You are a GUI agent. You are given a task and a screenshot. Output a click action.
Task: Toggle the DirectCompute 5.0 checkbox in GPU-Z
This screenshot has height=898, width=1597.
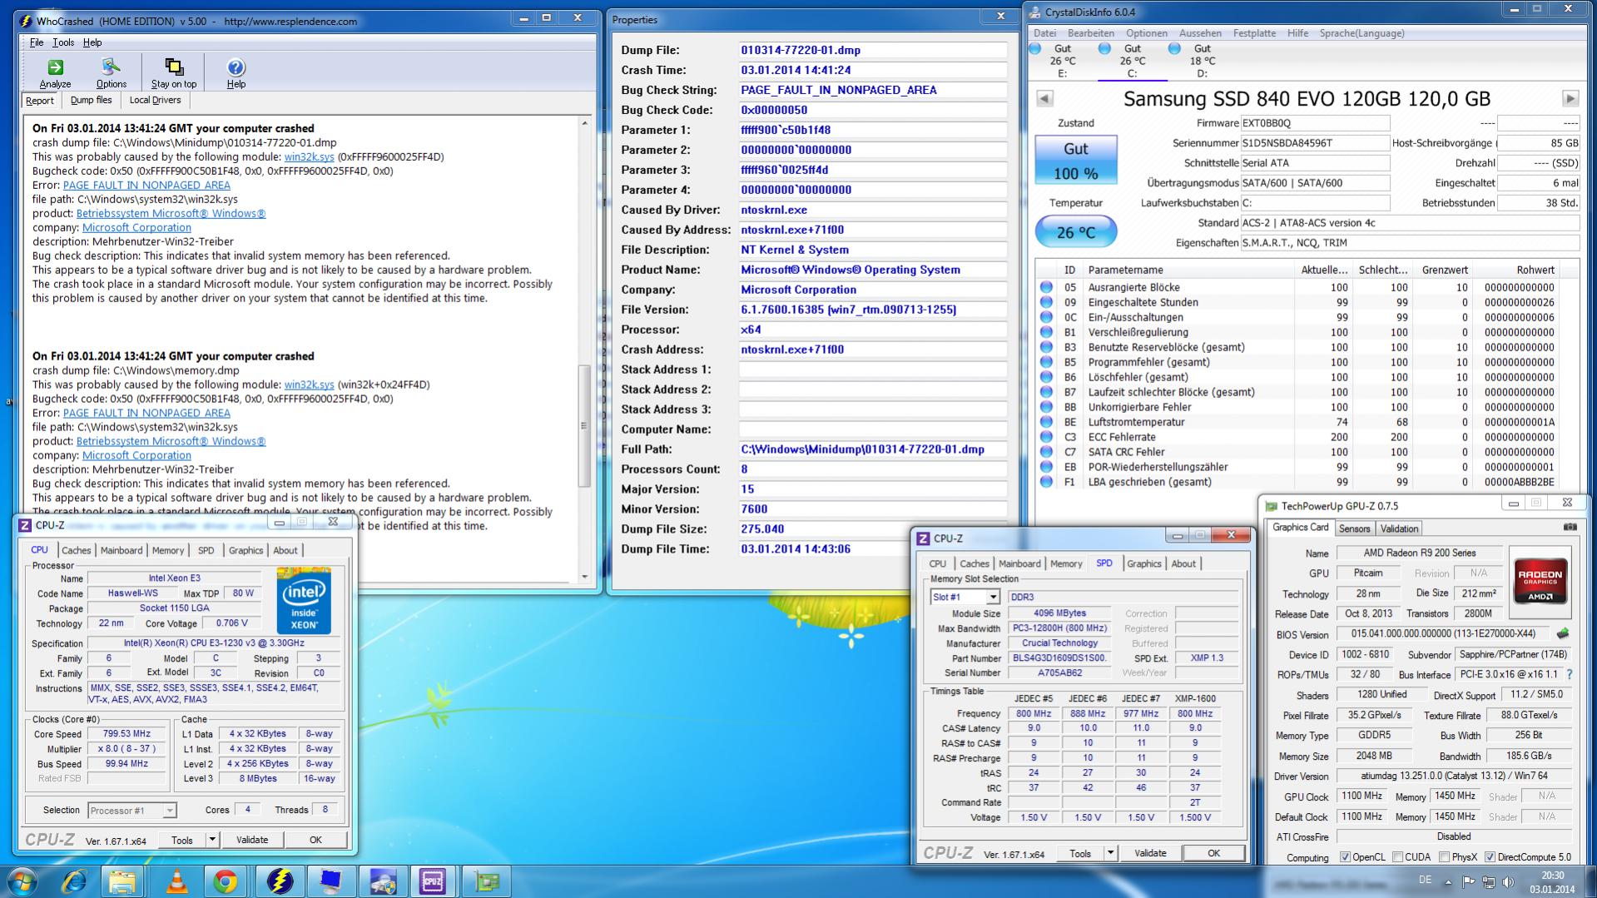coord(1490,856)
